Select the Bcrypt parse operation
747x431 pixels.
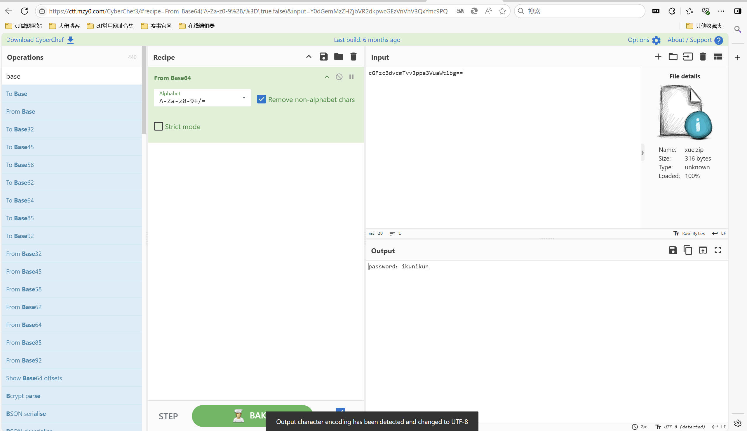(72, 395)
